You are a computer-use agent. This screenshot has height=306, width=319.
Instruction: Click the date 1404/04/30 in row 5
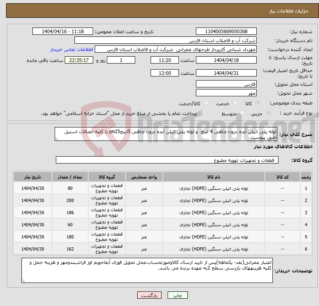coord(33,237)
